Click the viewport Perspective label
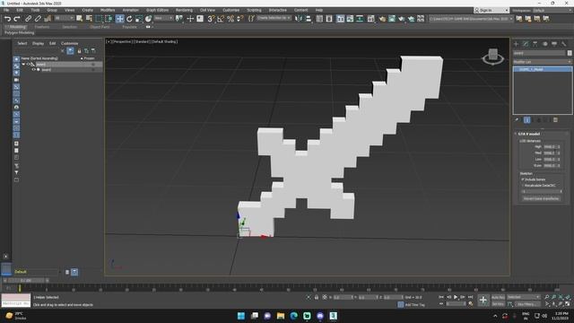The height and width of the screenshot is (323, 574). pos(122,42)
